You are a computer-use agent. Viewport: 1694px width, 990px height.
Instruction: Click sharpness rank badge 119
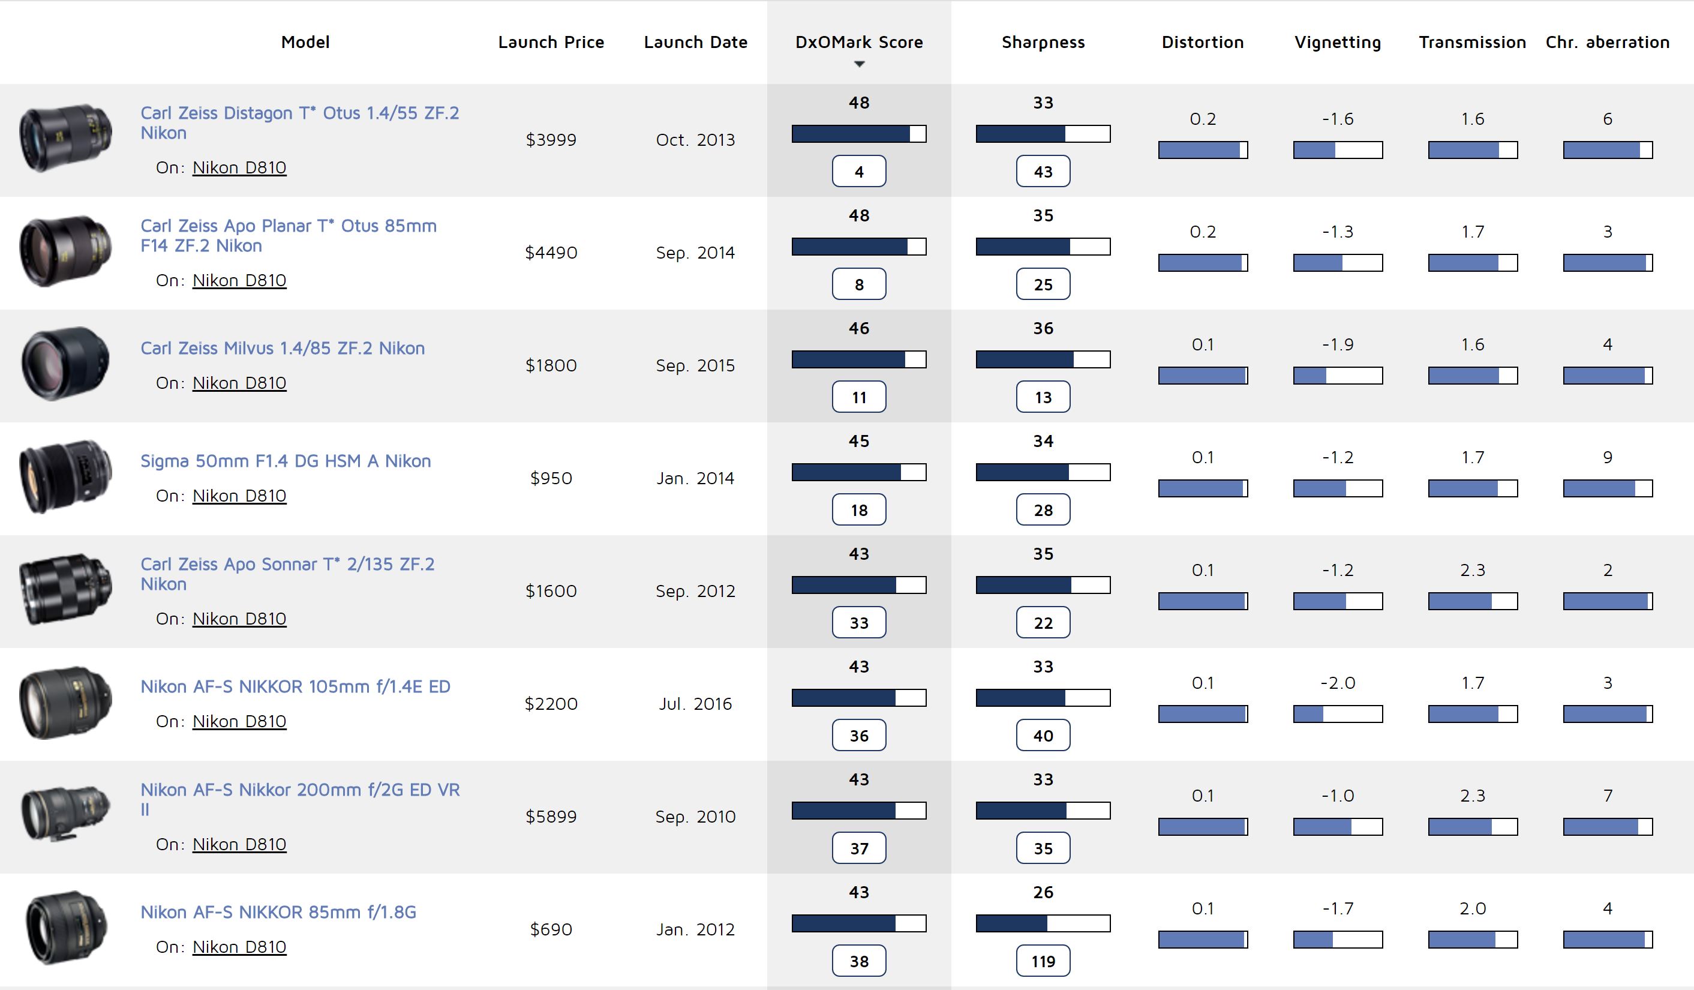pos(1043,961)
